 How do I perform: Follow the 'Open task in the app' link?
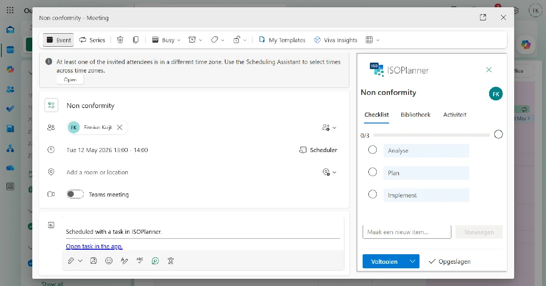coord(94,247)
